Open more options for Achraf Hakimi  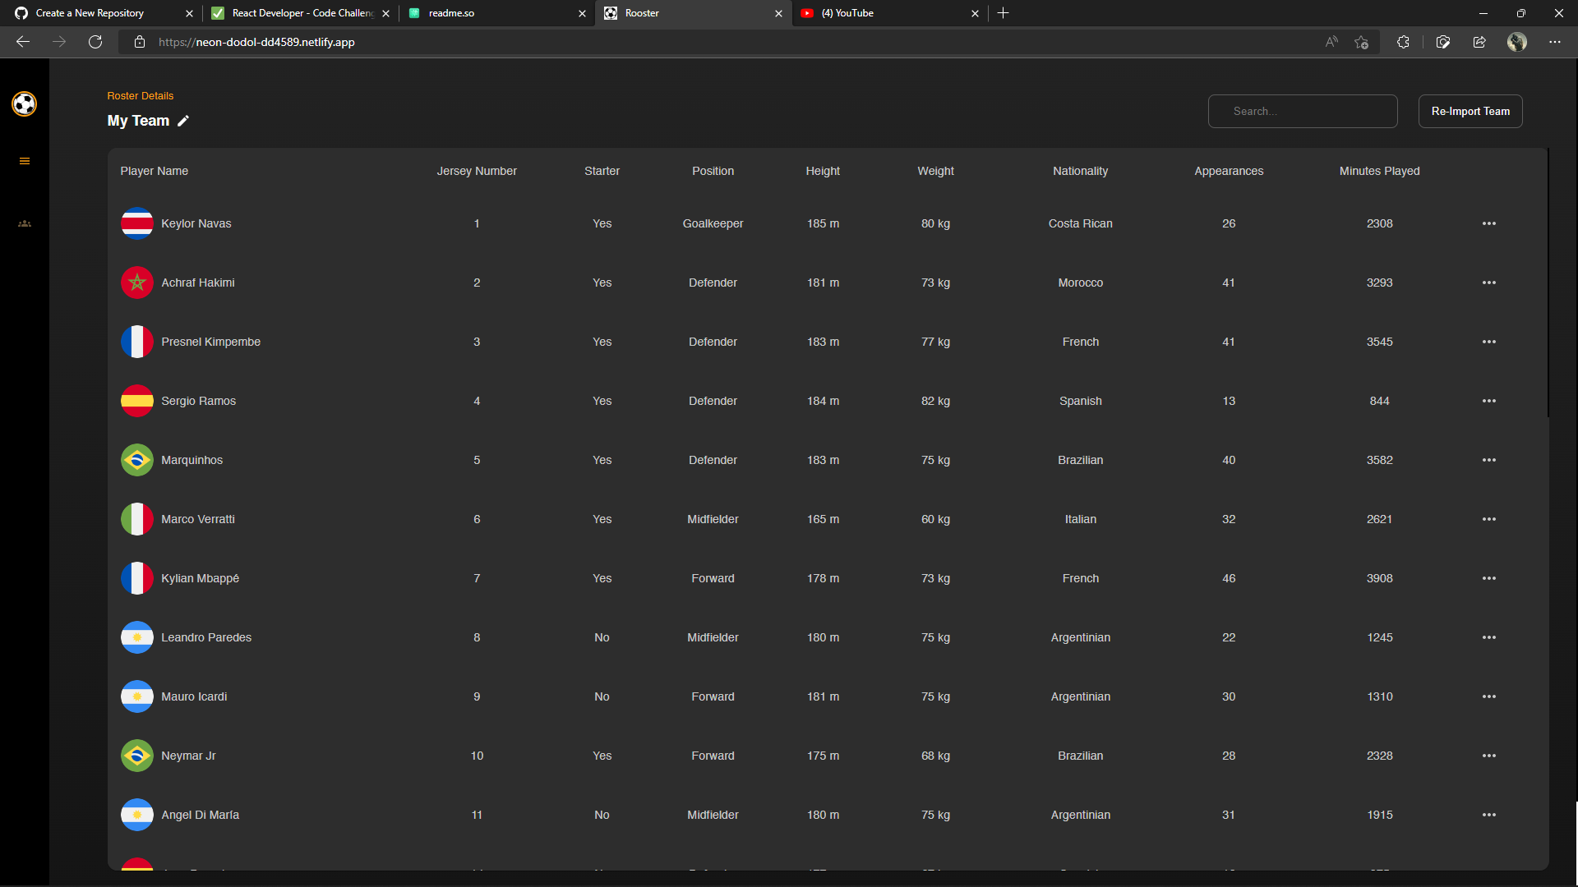tap(1488, 283)
